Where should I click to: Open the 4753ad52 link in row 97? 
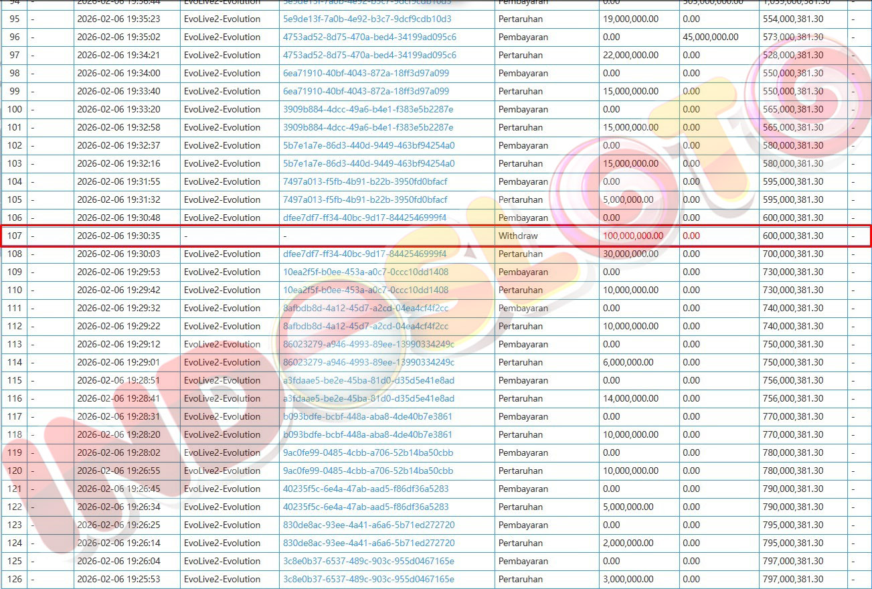(x=369, y=56)
